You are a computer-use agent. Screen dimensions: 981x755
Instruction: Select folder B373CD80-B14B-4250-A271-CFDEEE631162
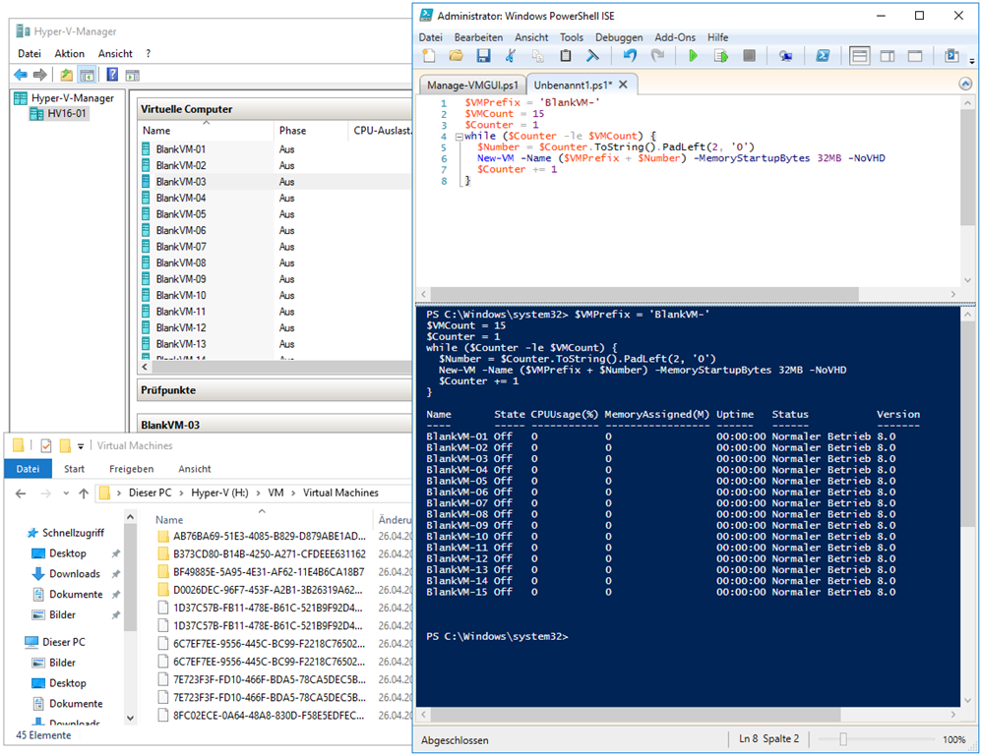click(x=262, y=554)
